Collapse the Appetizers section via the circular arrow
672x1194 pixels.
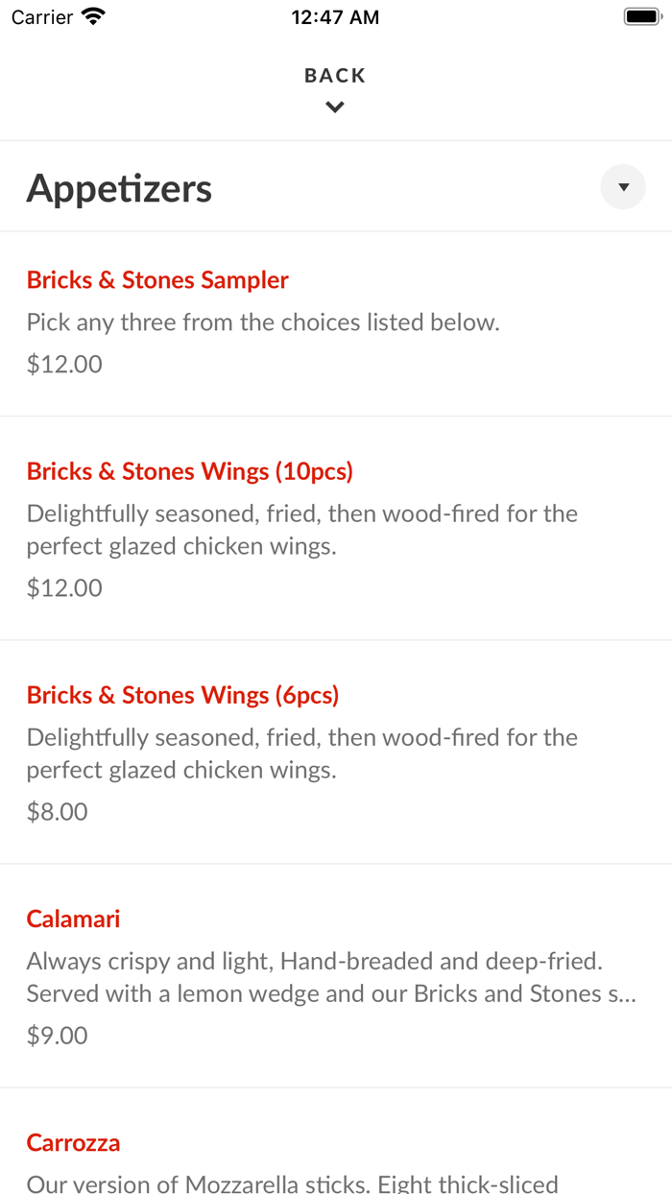(622, 186)
